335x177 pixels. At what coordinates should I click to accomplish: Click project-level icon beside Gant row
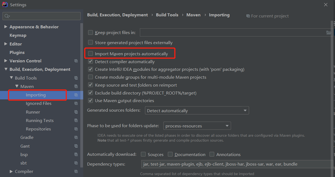[76, 146]
